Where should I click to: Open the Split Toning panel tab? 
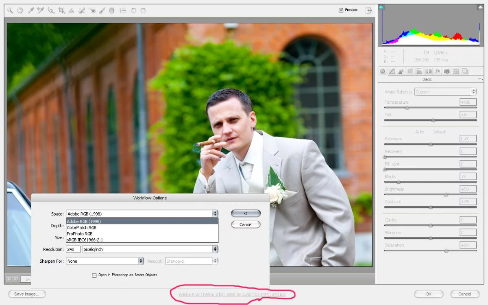[419, 71]
